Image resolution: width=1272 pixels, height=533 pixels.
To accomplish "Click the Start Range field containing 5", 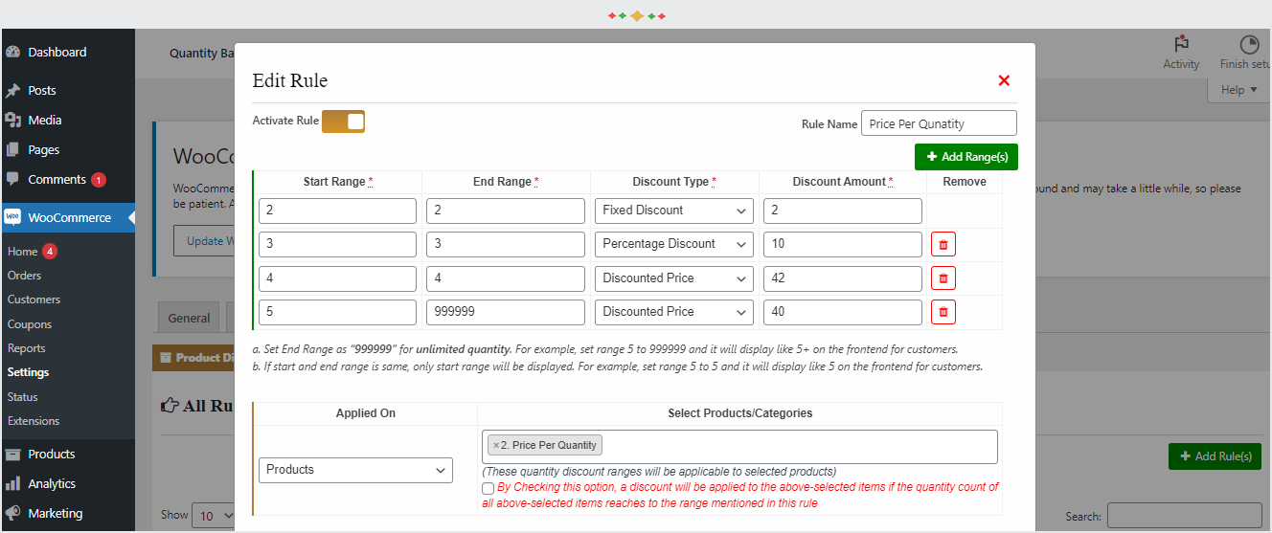I will [337, 312].
